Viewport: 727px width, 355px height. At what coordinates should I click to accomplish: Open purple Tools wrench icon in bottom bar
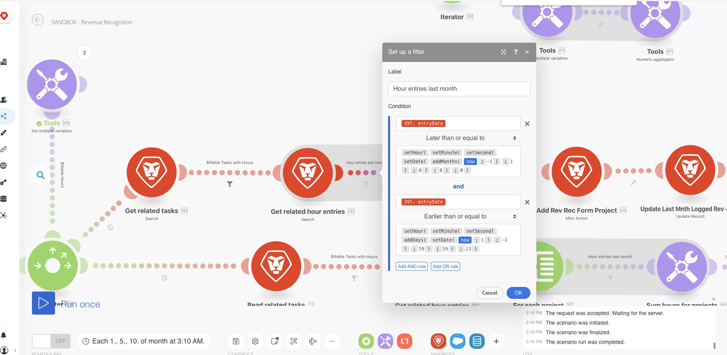[385, 341]
